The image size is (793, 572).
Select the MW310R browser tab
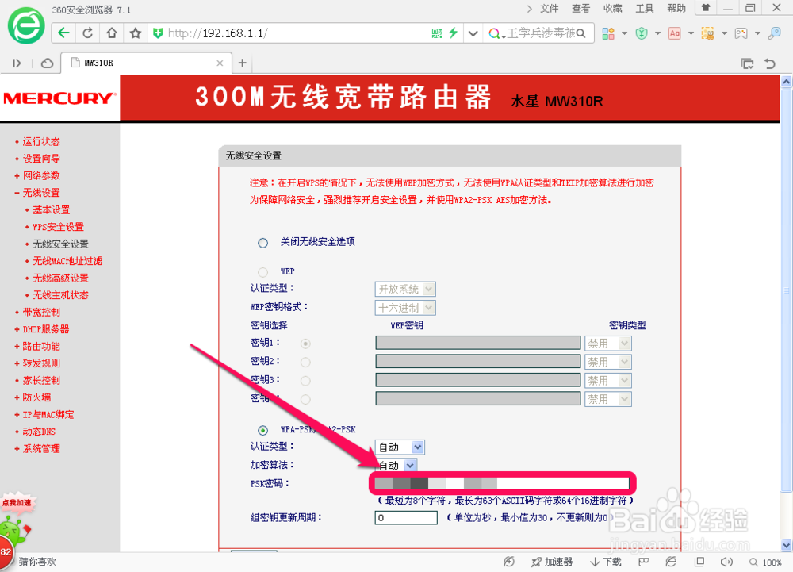146,63
